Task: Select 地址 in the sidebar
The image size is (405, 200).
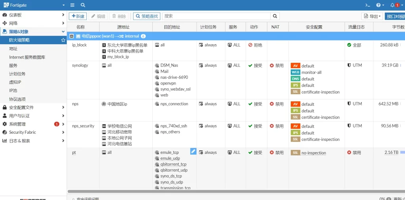Action: (x=13, y=49)
